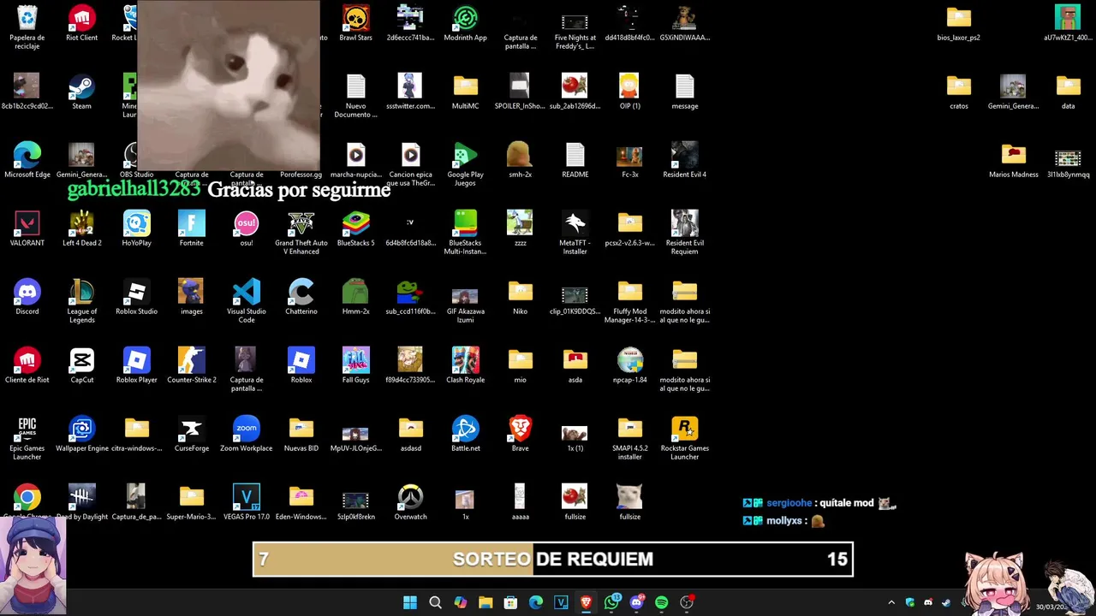1096x616 pixels.
Task: Open the Papelera de reciclaje desktop icon
Action: click(x=27, y=27)
